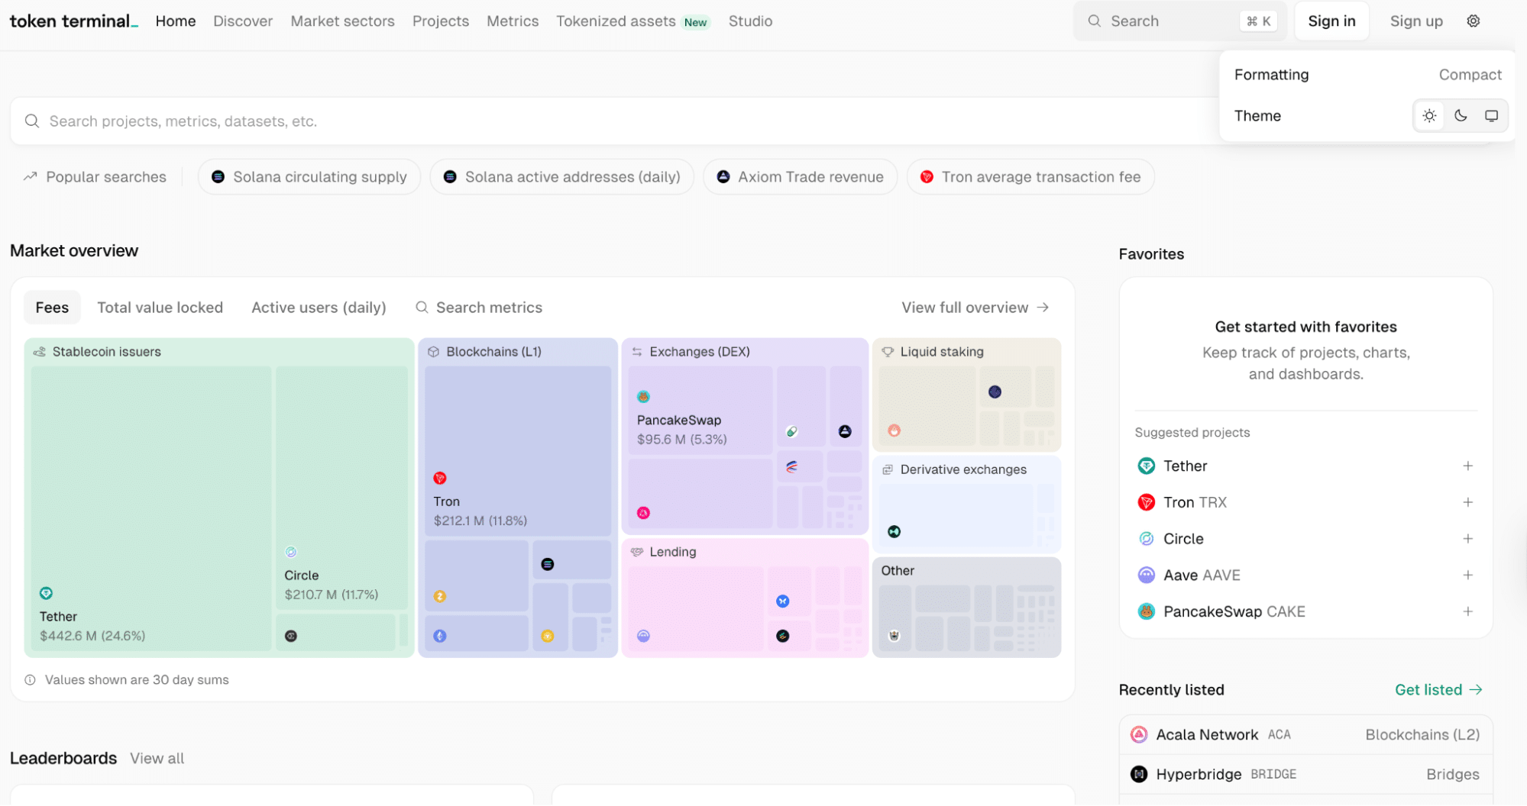Follow the Get listed link
1527x806 pixels.
pyautogui.click(x=1438, y=690)
